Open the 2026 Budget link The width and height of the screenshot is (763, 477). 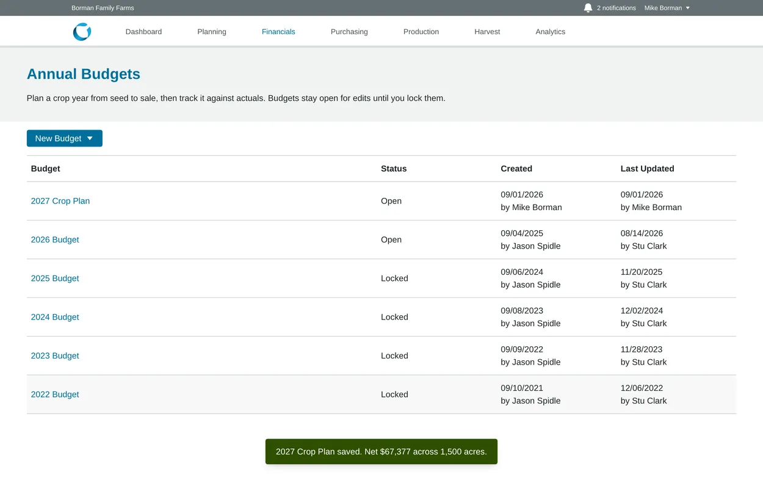click(x=55, y=239)
